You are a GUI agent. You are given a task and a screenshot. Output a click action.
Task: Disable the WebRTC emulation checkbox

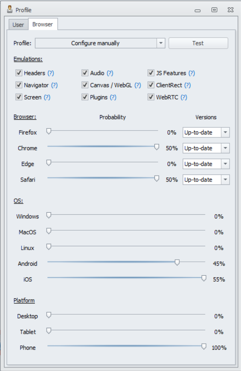coord(151,97)
